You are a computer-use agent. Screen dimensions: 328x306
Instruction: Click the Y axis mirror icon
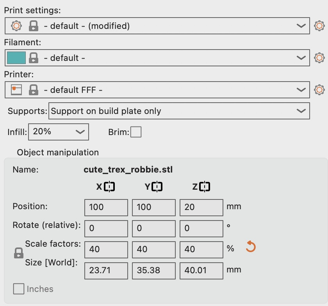(x=157, y=187)
